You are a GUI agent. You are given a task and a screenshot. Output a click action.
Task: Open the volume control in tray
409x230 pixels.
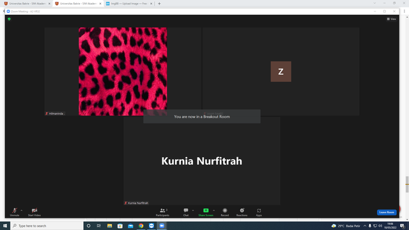pos(380,226)
